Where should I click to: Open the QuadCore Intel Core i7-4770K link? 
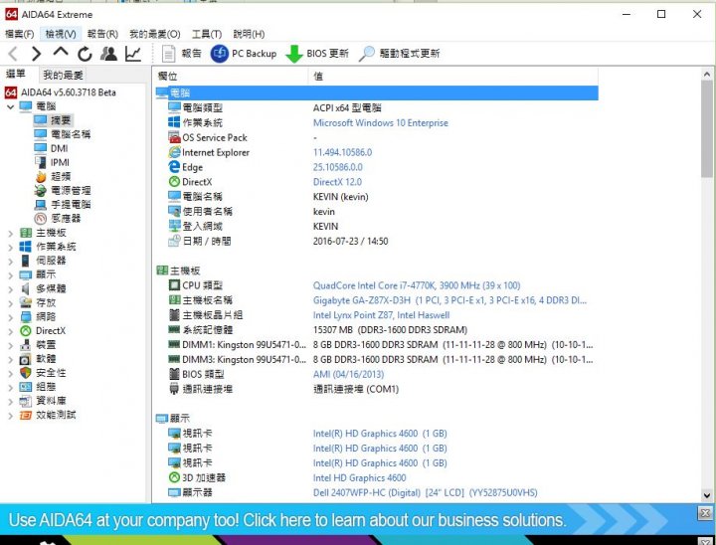[x=417, y=285]
